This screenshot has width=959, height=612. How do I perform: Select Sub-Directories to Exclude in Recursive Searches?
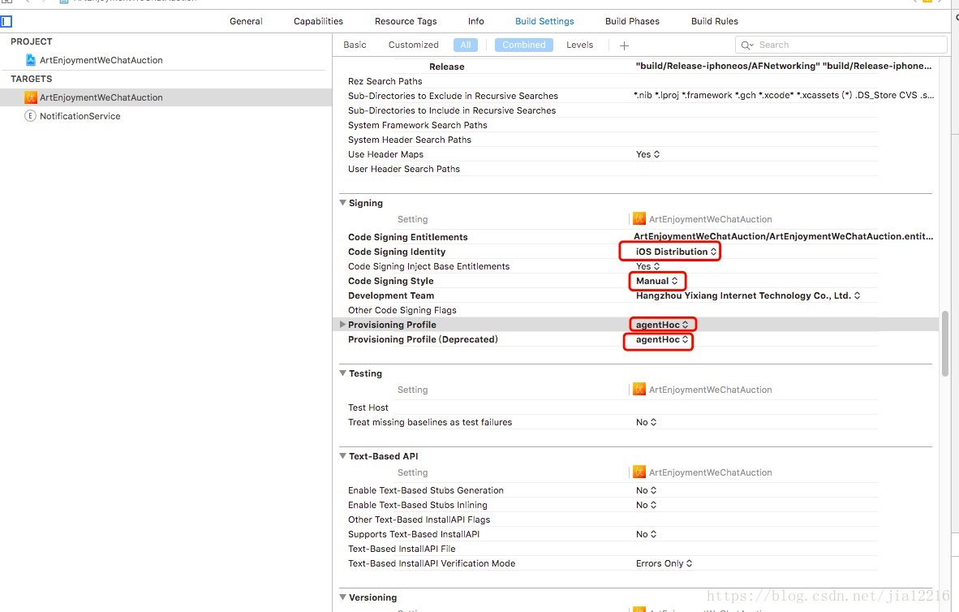(x=453, y=96)
